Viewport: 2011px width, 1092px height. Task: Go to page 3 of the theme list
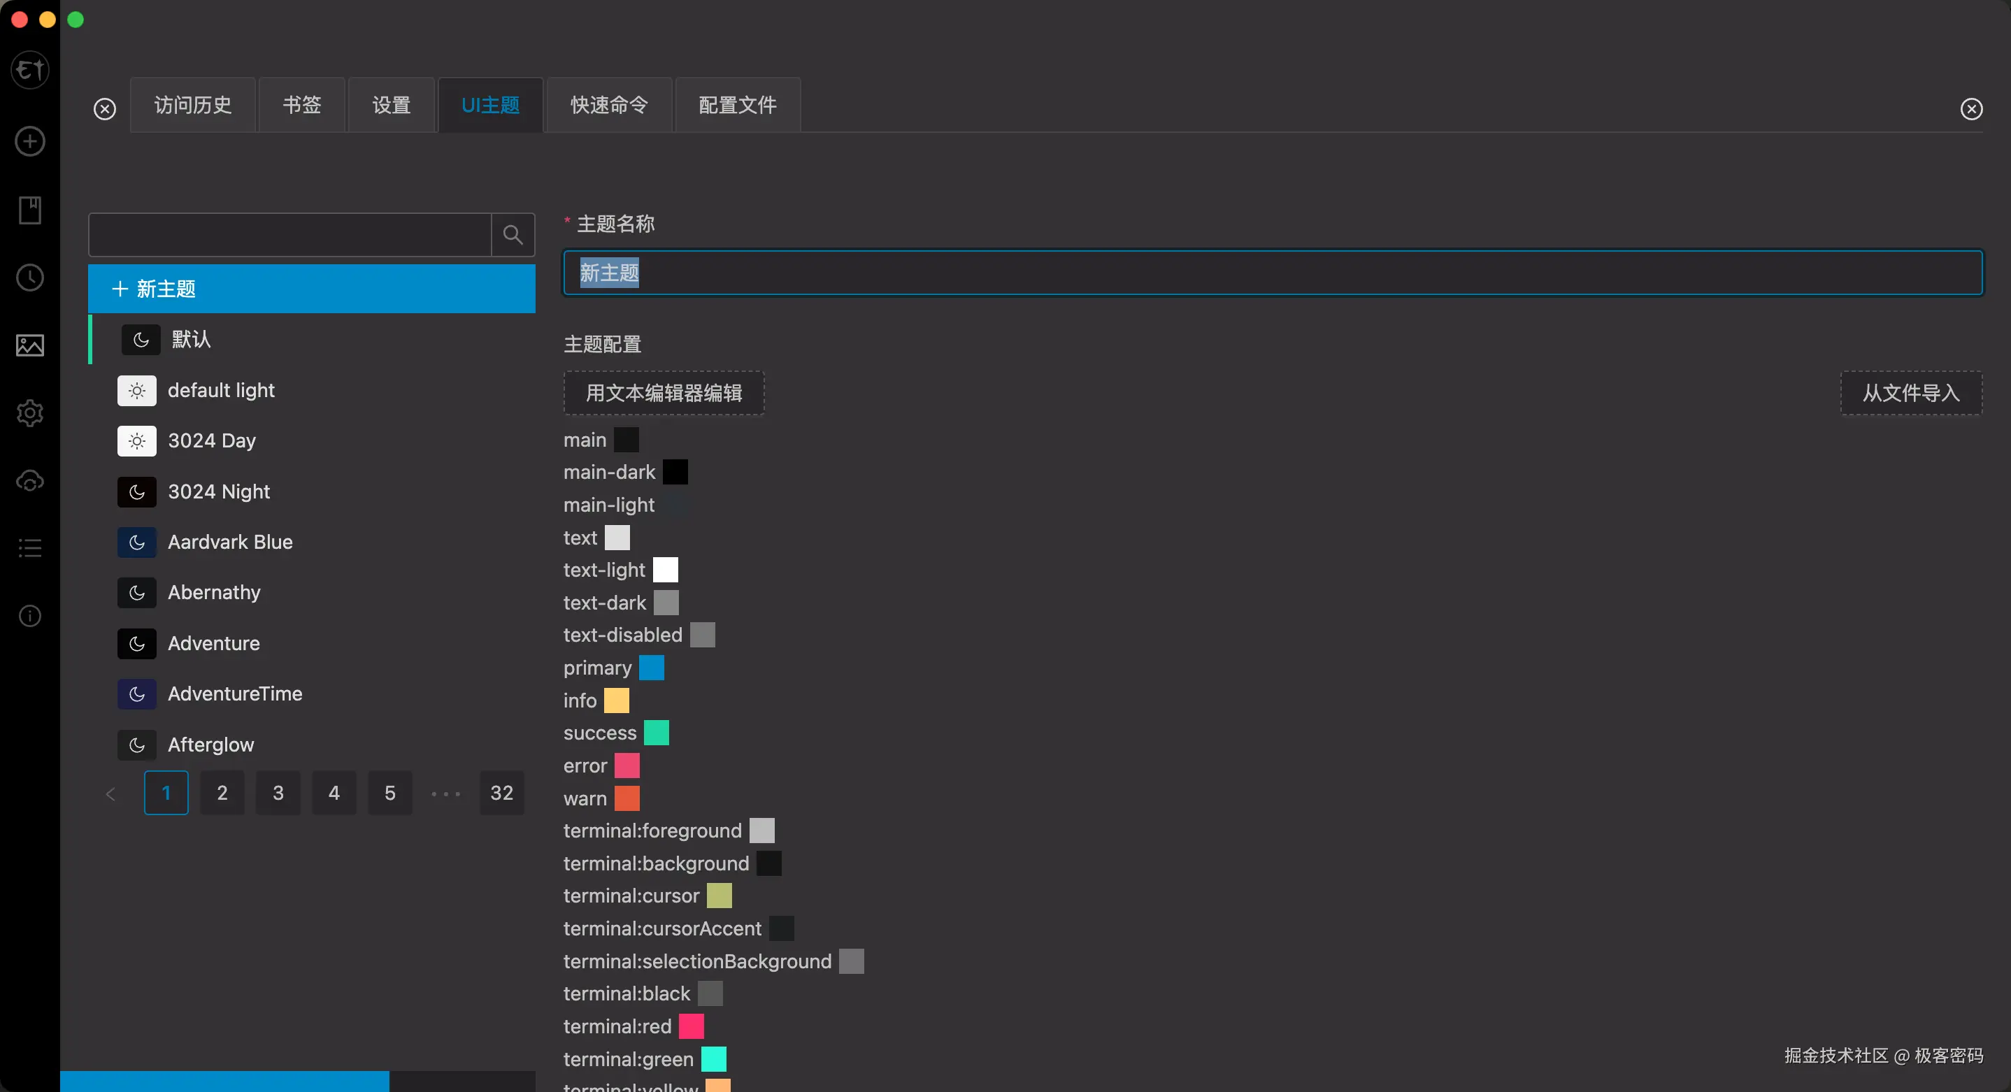[278, 792]
